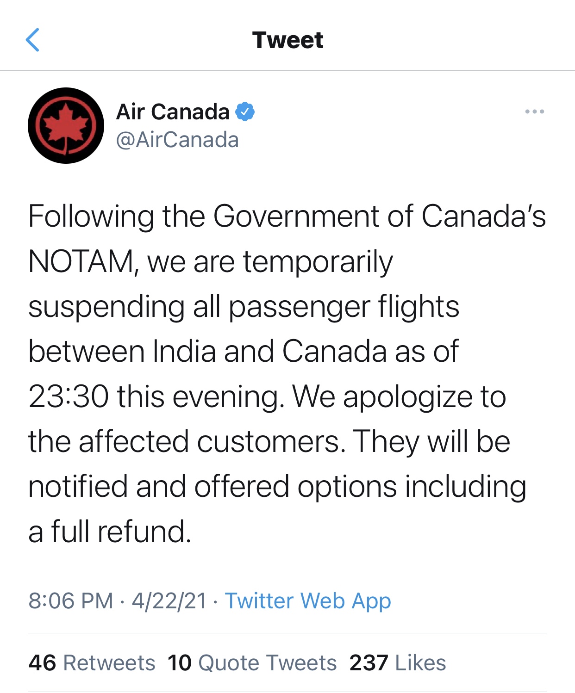
Task: Open the three-dot more options menu
Action: pyautogui.click(x=534, y=111)
